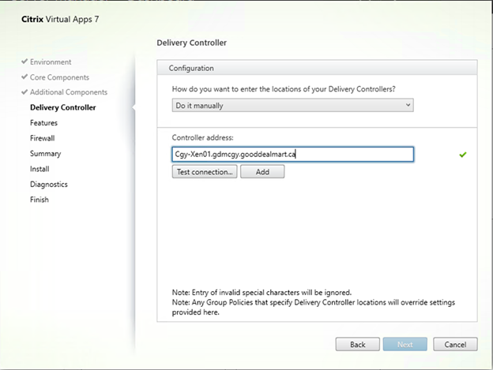493x370 pixels.
Task: Open the Diagnostics step
Action: click(49, 185)
